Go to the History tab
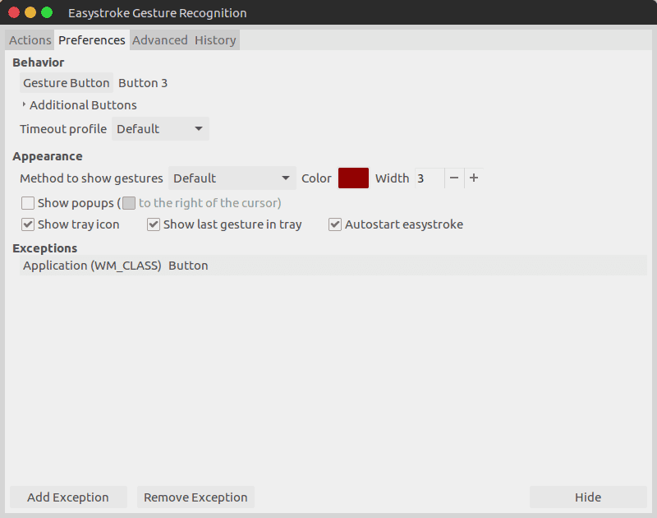 215,40
